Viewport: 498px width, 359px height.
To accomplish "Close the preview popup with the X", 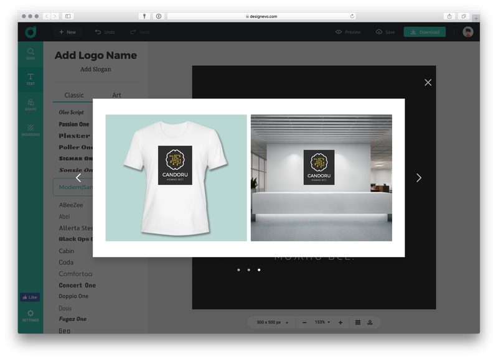I will click(x=428, y=83).
